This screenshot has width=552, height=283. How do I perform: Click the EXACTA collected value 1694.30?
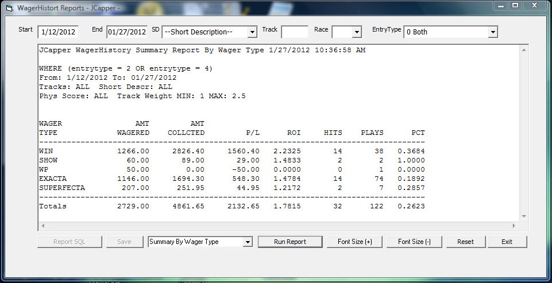pyautogui.click(x=188, y=179)
